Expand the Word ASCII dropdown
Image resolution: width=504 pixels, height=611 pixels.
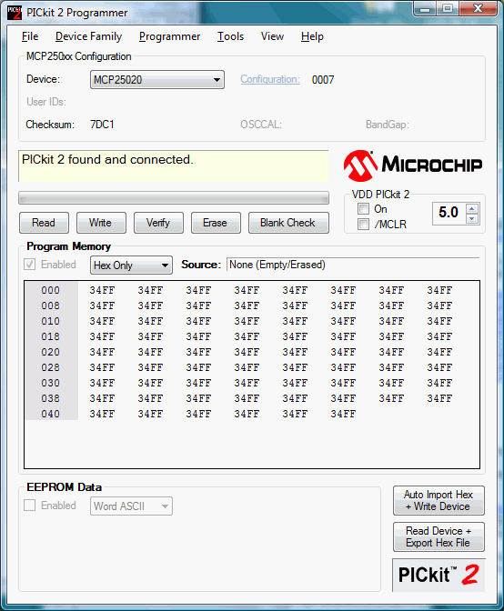pyautogui.click(x=131, y=506)
